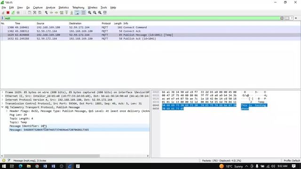
Task: Open the View menu
Action: pos(20,8)
